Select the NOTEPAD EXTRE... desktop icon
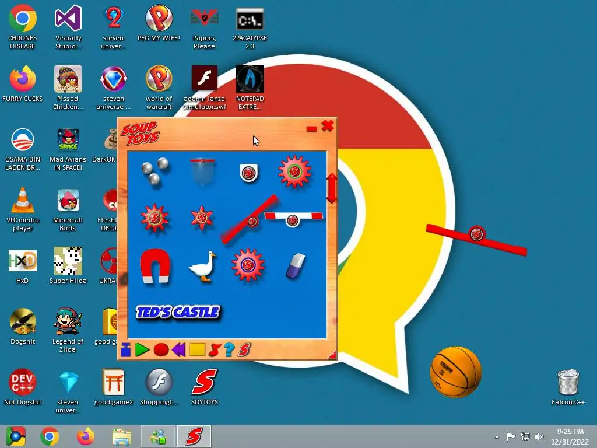Viewport: 597px width, 448px height. click(250, 88)
